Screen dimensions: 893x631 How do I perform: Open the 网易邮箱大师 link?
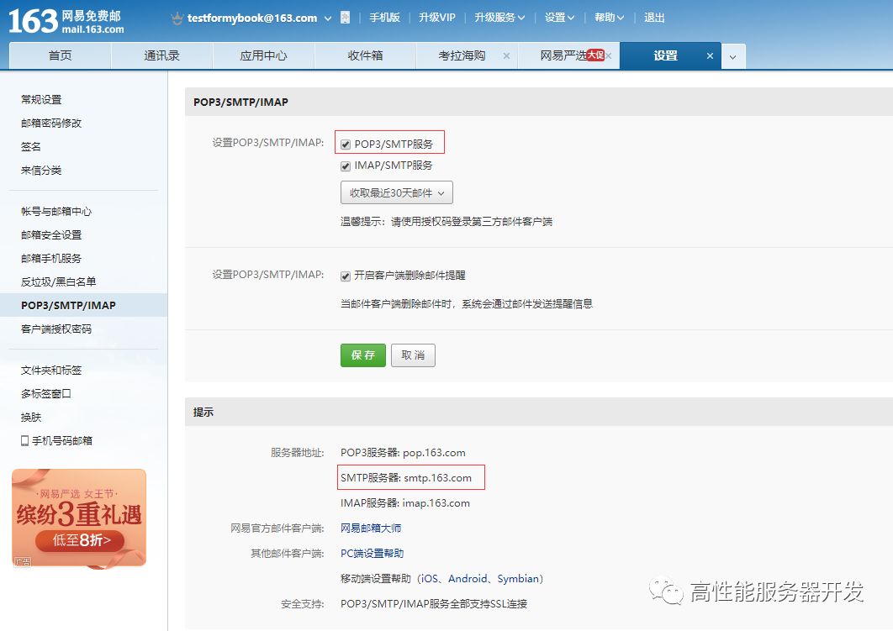point(371,528)
